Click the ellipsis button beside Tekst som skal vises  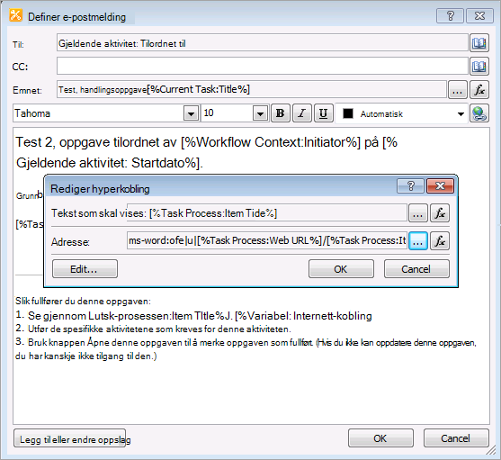[418, 213]
